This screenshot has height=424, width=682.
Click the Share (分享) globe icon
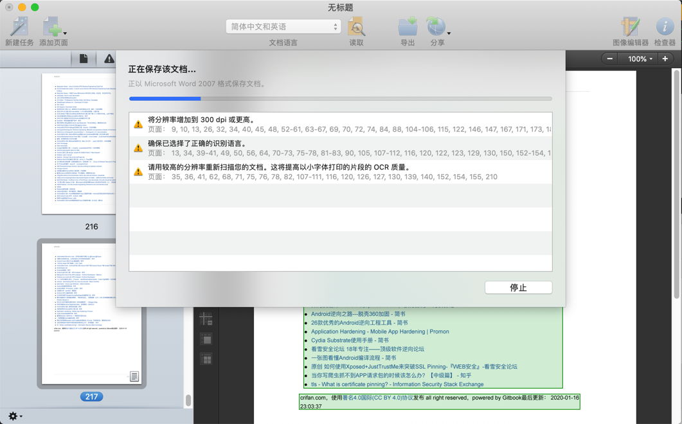tap(436, 26)
